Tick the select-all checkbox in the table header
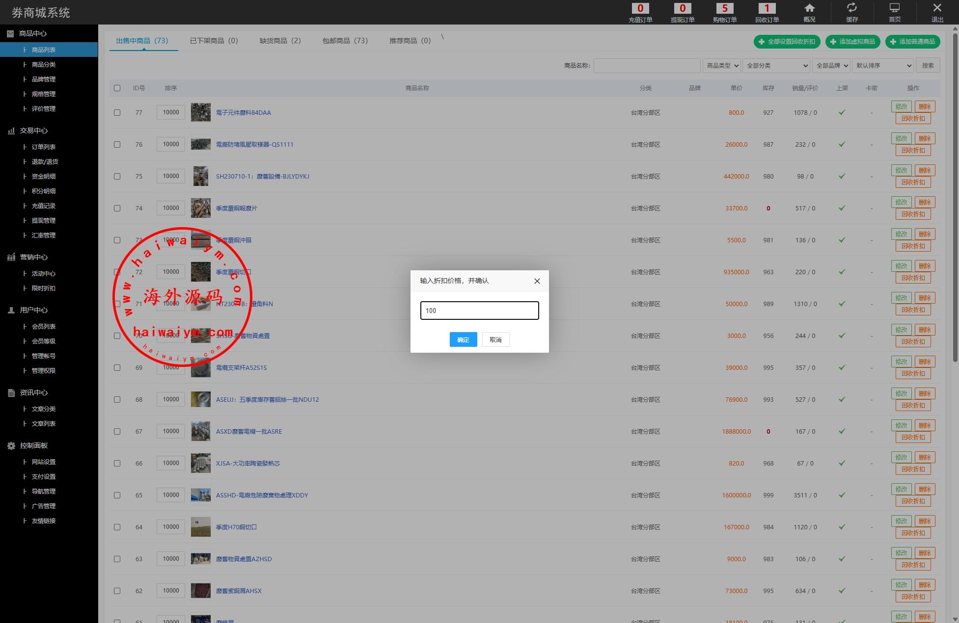This screenshot has width=959, height=623. tap(117, 88)
